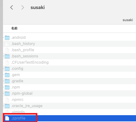Click the .android folder icon

pyautogui.click(x=7, y=38)
